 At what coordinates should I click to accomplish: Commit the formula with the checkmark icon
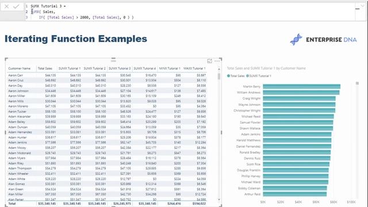pyautogui.click(x=16, y=6)
